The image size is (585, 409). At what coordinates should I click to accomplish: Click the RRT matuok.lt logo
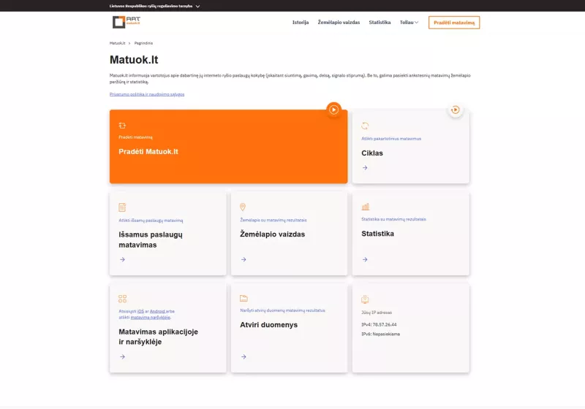[127, 22]
